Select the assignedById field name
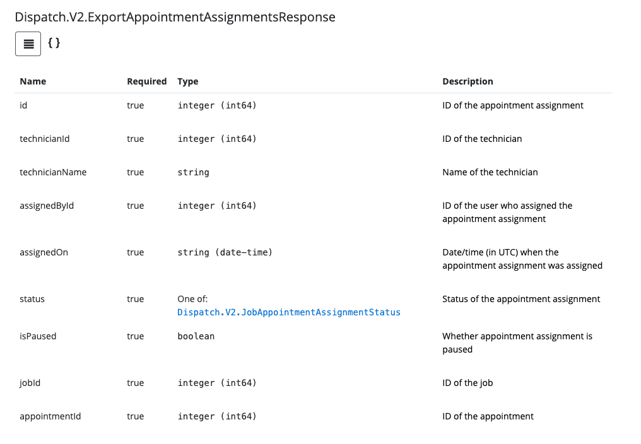The image size is (641, 444). point(47,206)
